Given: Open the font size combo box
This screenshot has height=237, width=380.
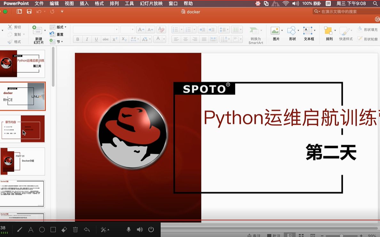Looking at the screenshot, I should click(x=128, y=29).
